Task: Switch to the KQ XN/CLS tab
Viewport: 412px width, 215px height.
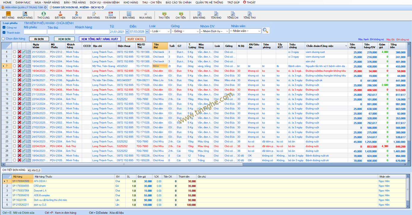Action: 34,170
